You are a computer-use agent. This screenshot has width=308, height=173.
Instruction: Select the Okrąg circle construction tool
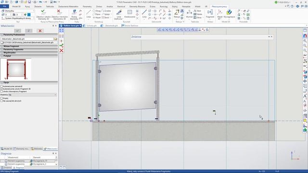point(96,11)
